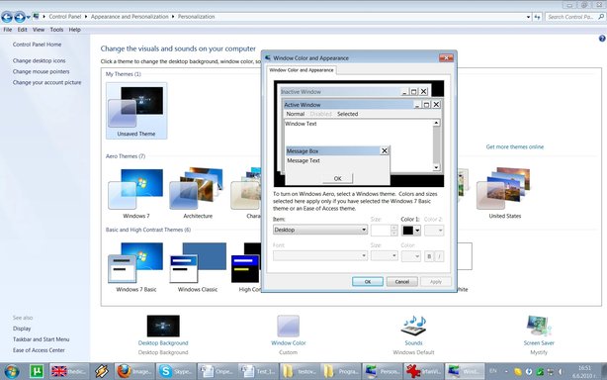This screenshot has height=380, width=607.
Task: Click the Control Panel breadcrumb in address bar
Action: point(64,17)
